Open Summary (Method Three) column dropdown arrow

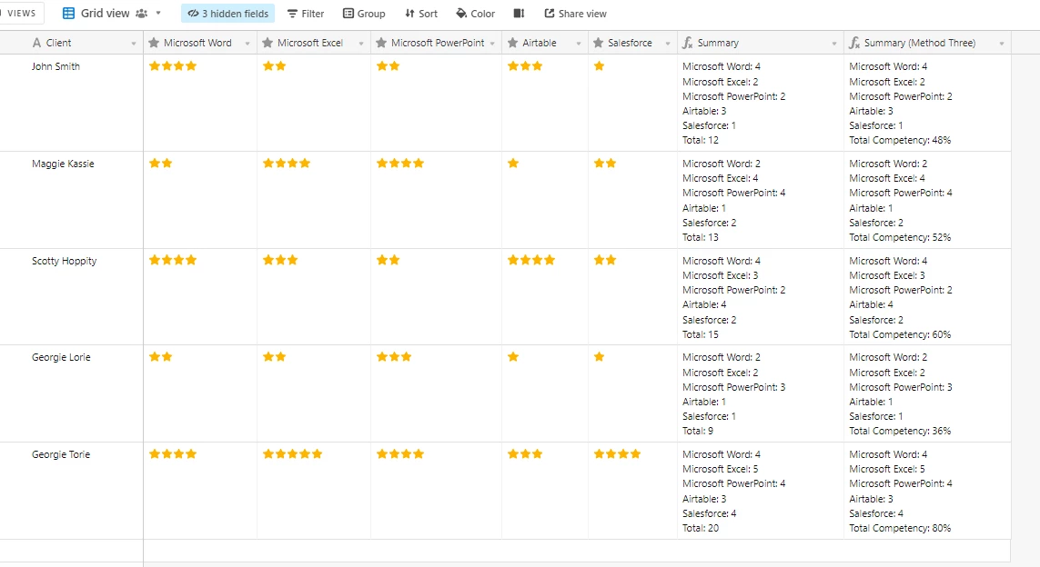point(1002,44)
